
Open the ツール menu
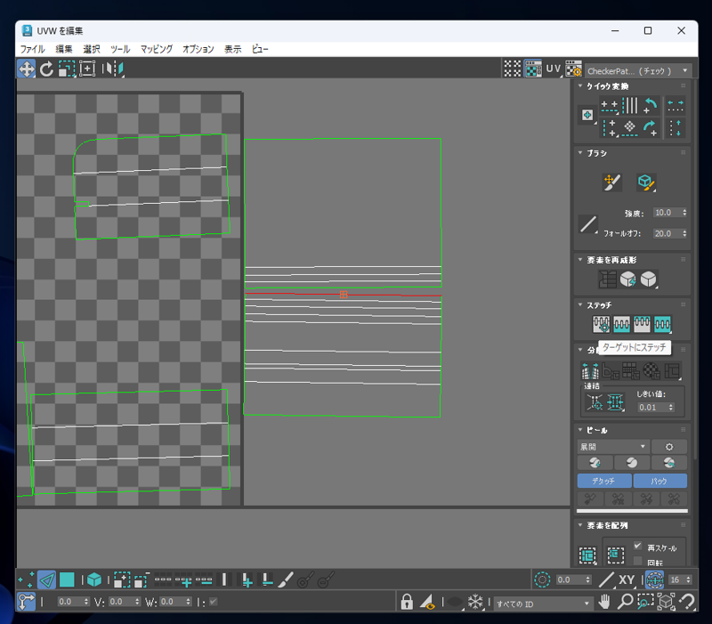[x=120, y=49]
